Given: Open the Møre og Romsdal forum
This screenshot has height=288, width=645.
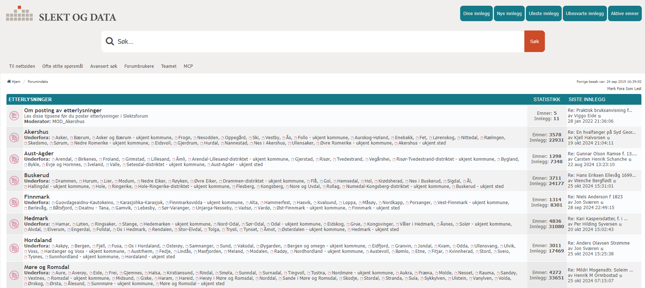Looking at the screenshot, I should (x=47, y=267).
